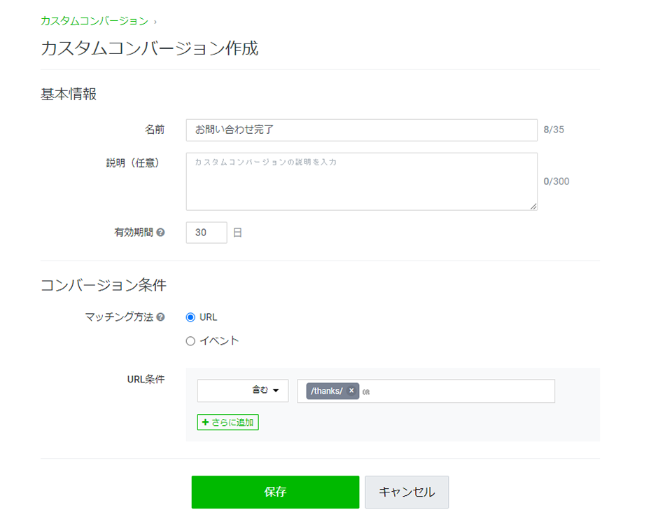
Task: Click the さらに追加 button
Action: [228, 422]
